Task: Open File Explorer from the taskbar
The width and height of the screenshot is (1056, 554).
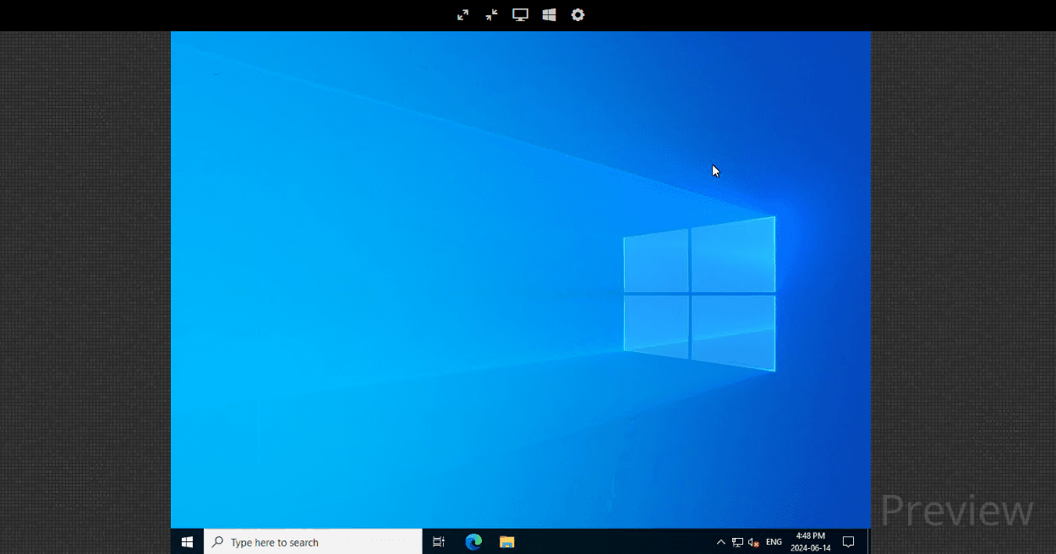Action: coord(506,542)
